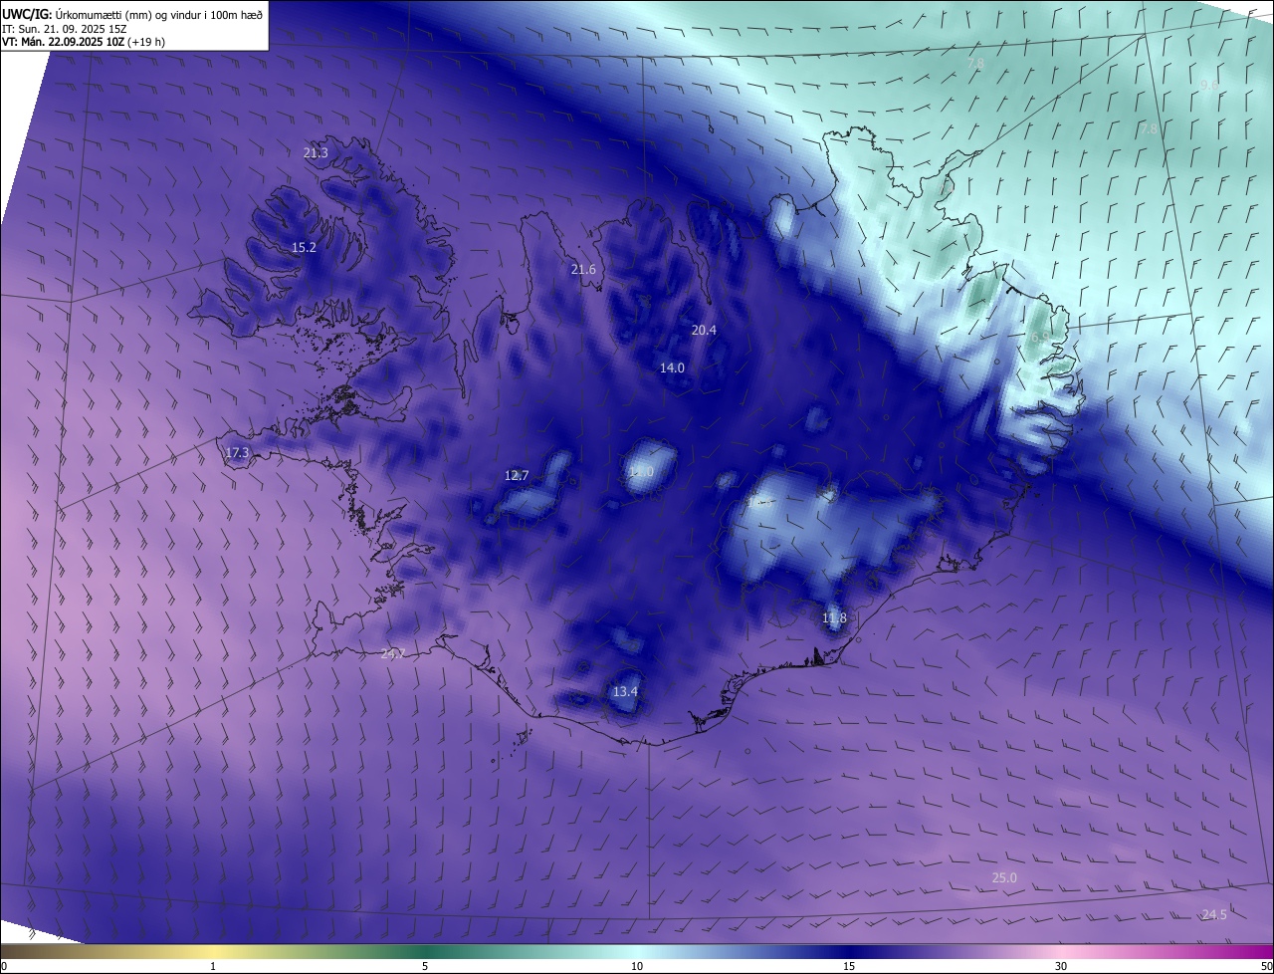Click the '30' tick label on the scale
The image size is (1274, 974).
(x=1061, y=966)
